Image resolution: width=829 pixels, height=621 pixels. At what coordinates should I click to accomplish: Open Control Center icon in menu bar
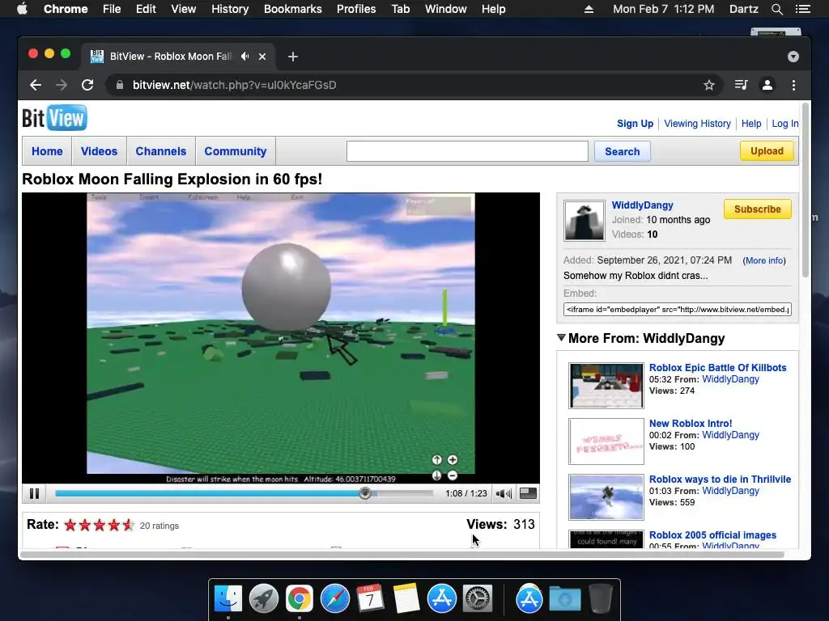coord(803,9)
